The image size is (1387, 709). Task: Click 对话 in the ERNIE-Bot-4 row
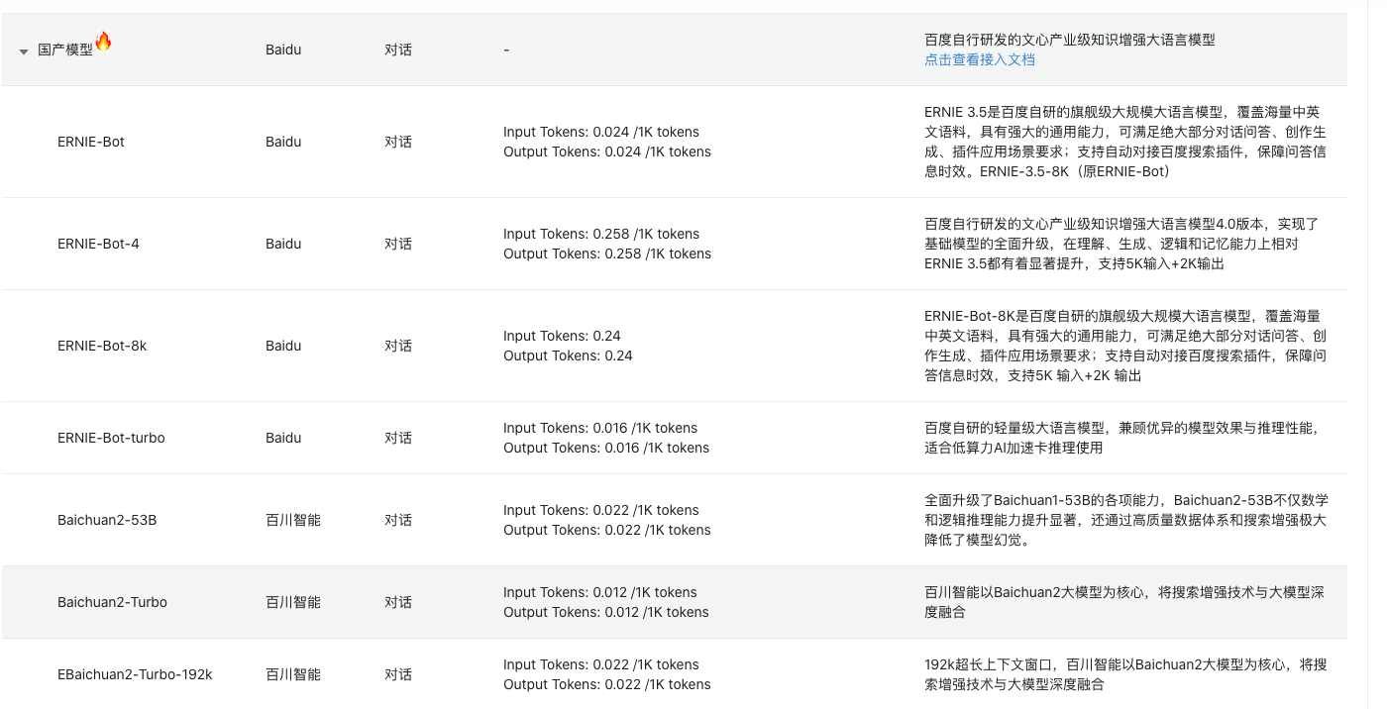398,244
